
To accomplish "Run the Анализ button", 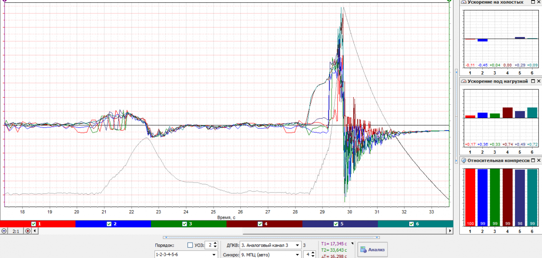I will [x=373, y=249].
